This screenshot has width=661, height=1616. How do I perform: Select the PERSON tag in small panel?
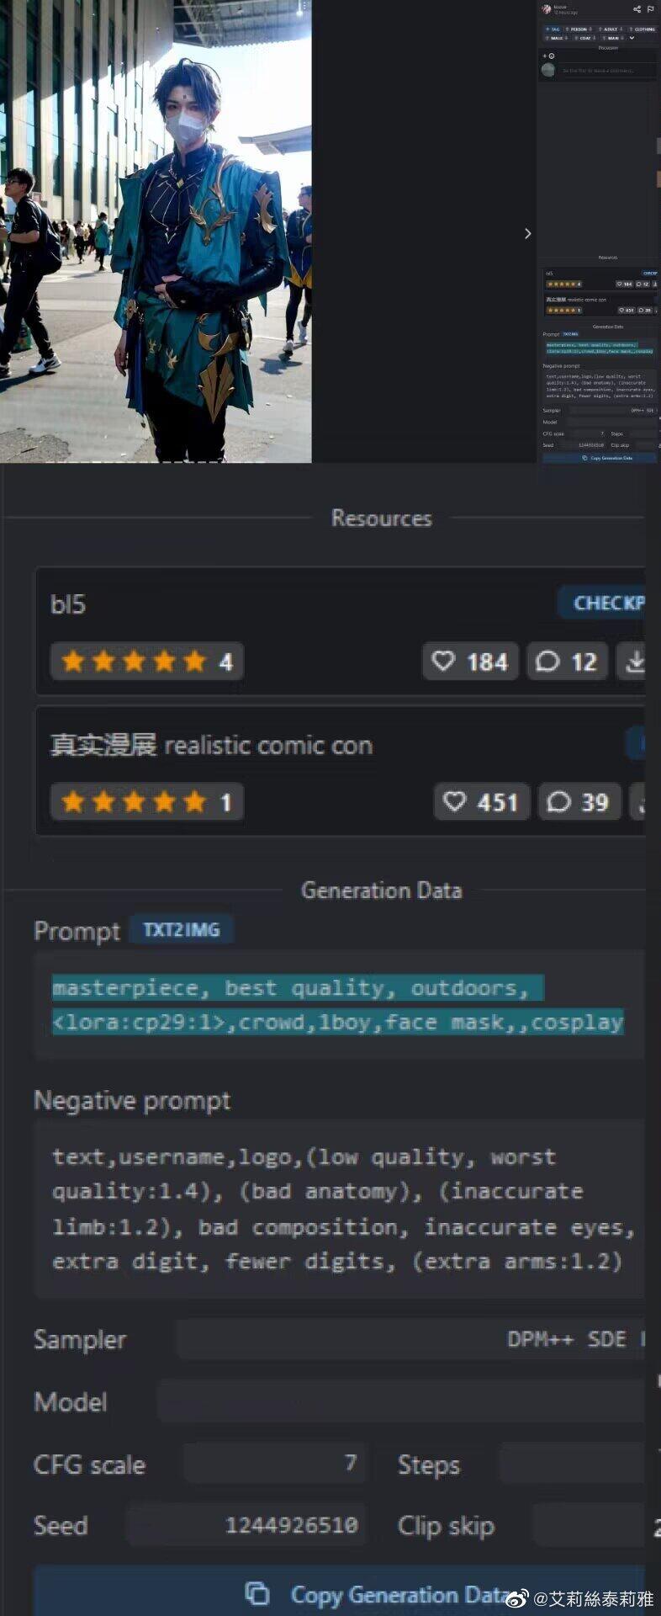[579, 29]
